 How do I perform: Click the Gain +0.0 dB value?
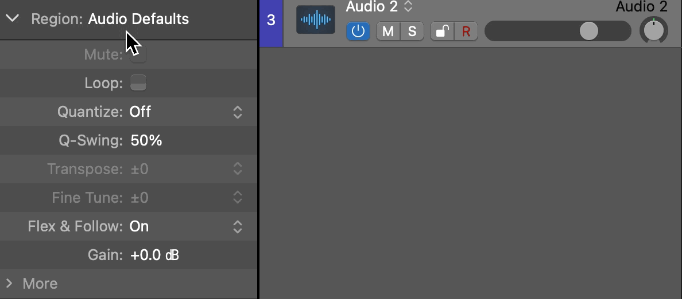pyautogui.click(x=154, y=255)
